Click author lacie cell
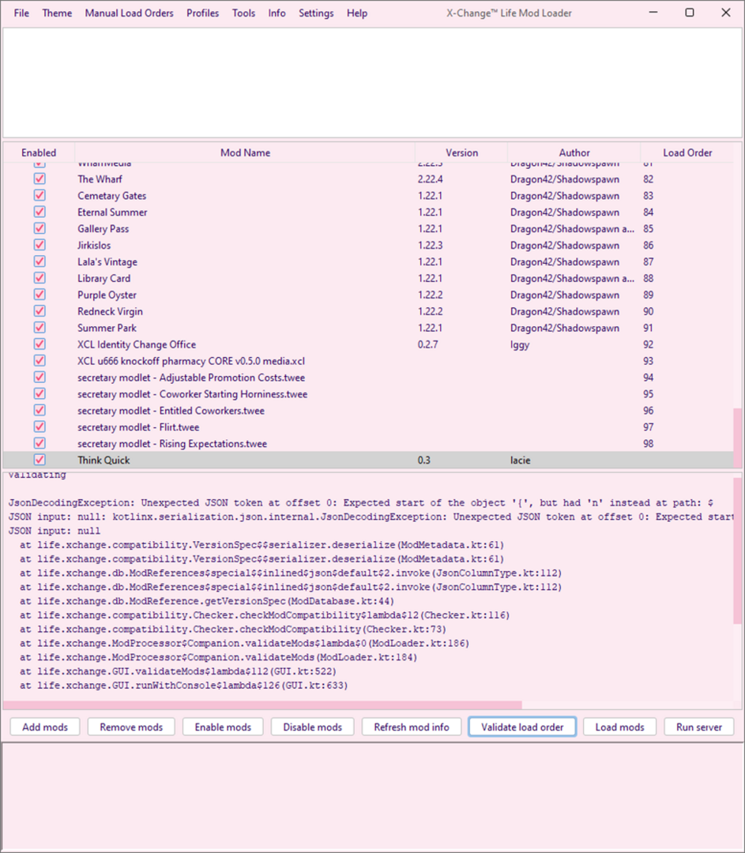The width and height of the screenshot is (745, 853). tap(521, 460)
